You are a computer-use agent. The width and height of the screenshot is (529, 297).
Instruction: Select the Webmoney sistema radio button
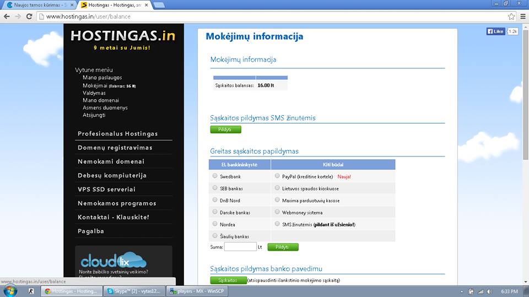pyautogui.click(x=277, y=212)
